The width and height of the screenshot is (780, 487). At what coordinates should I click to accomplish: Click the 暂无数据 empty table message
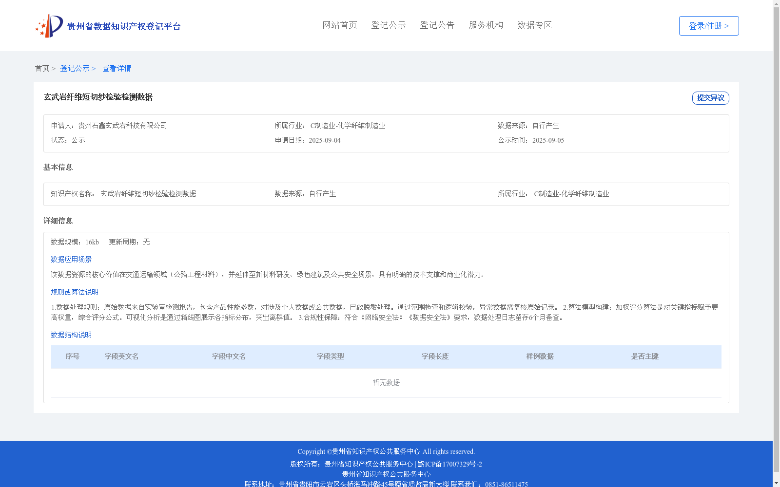[x=386, y=383]
